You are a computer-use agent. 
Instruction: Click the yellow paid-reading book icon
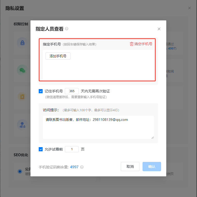click(22, 97)
